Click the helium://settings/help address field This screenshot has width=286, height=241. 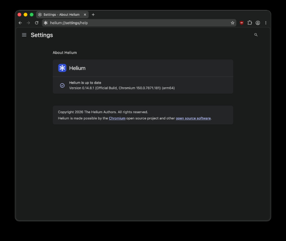point(139,23)
